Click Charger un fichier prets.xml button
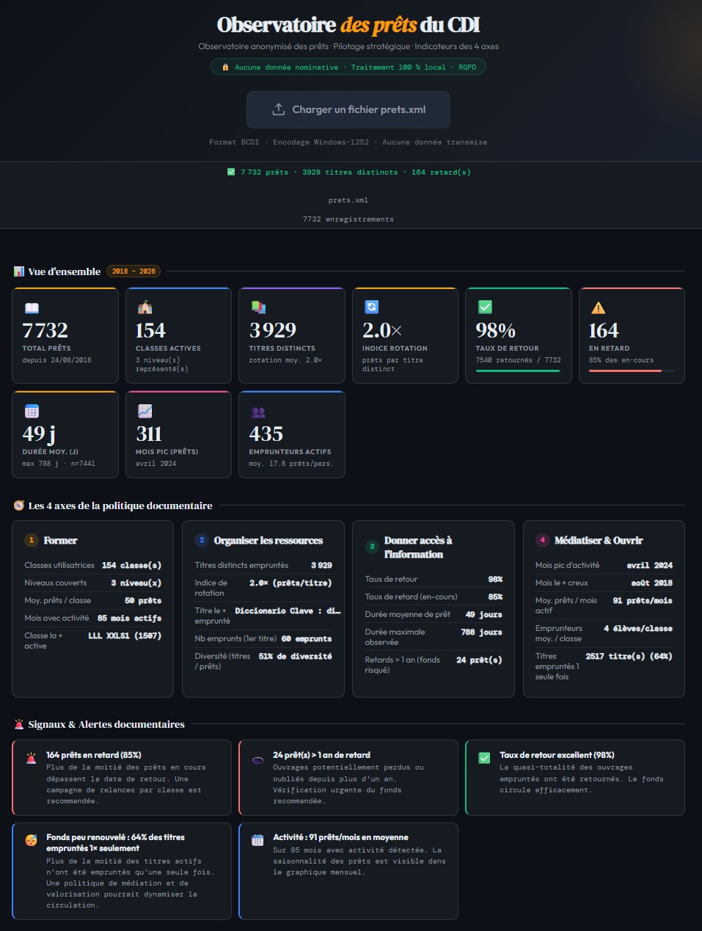This screenshot has height=931, width=702. coord(348,109)
